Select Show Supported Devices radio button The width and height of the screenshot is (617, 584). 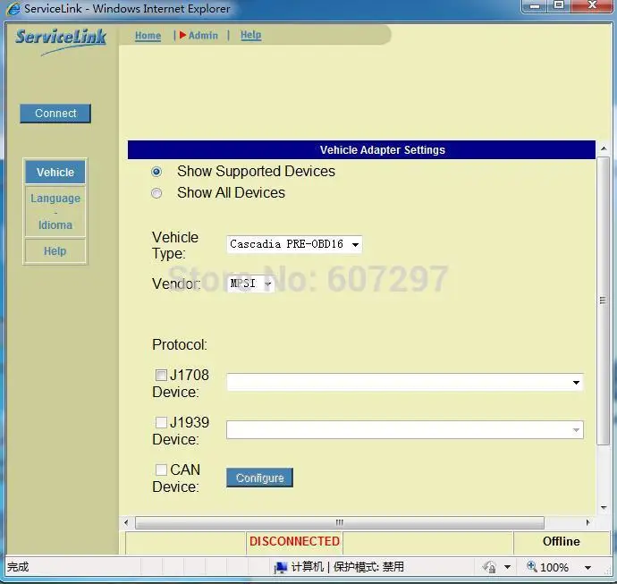click(x=156, y=172)
